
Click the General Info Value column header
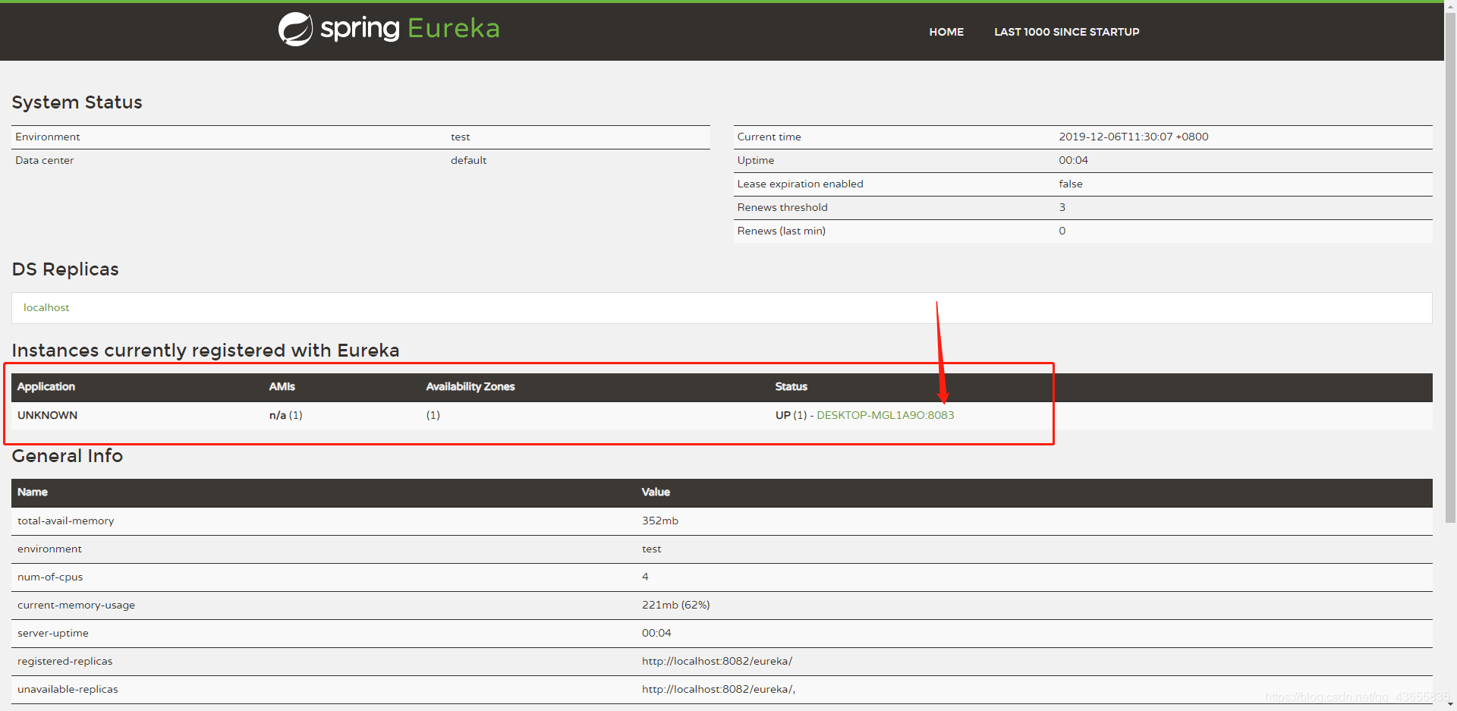[x=656, y=492]
